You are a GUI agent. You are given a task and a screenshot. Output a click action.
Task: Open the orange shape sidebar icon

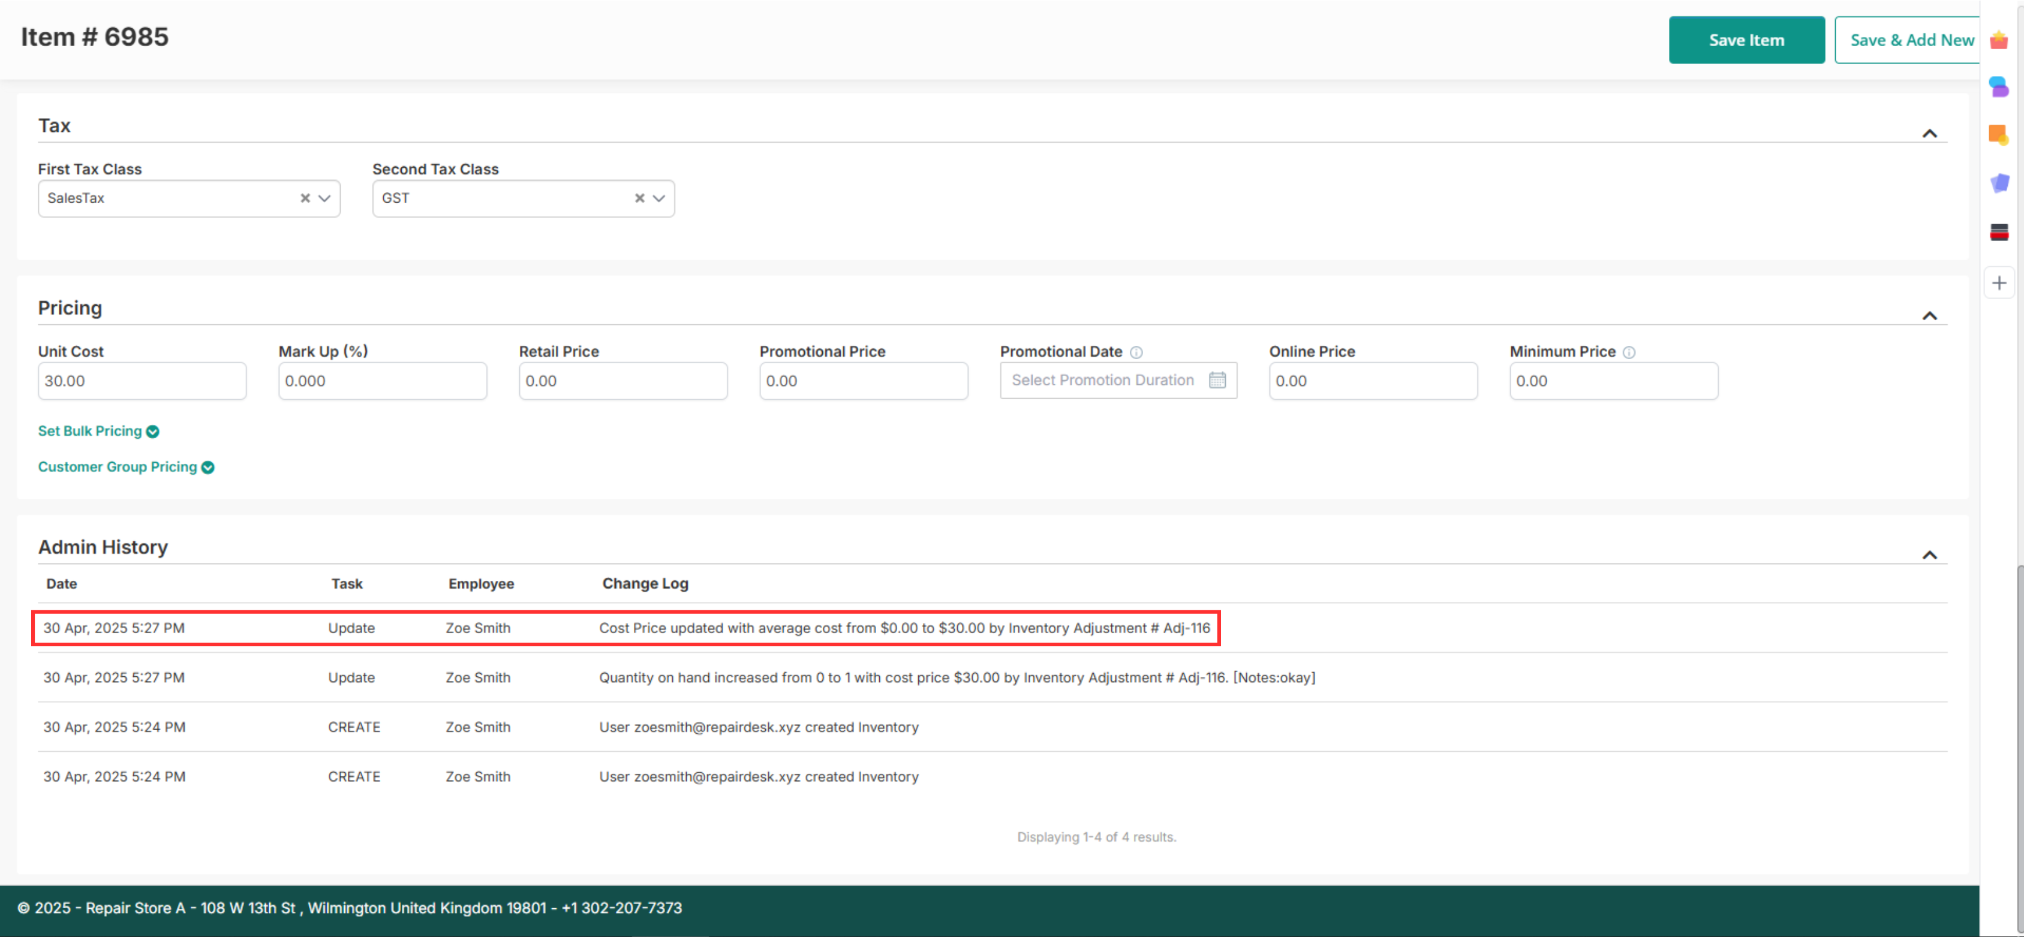click(1999, 135)
